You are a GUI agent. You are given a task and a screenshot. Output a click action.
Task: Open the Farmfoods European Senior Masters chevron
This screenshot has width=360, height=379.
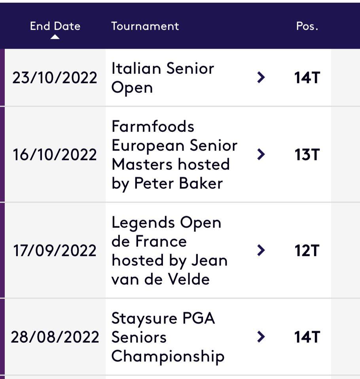(261, 154)
